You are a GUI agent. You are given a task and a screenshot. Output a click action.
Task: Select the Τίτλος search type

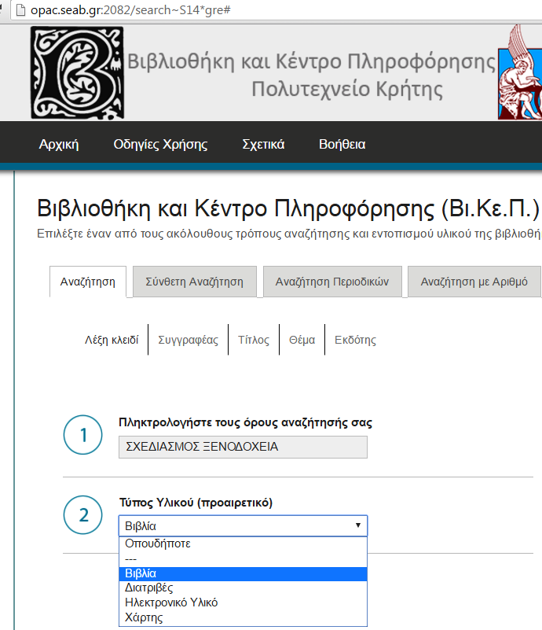254,340
